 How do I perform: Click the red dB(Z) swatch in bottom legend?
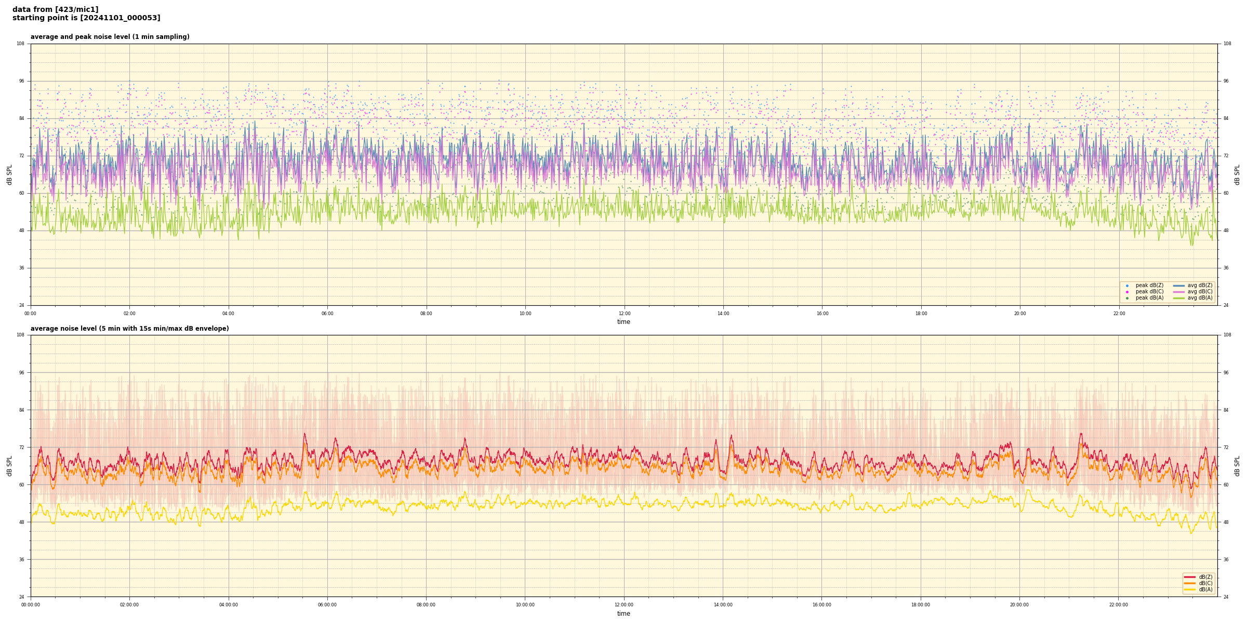pos(1189,577)
